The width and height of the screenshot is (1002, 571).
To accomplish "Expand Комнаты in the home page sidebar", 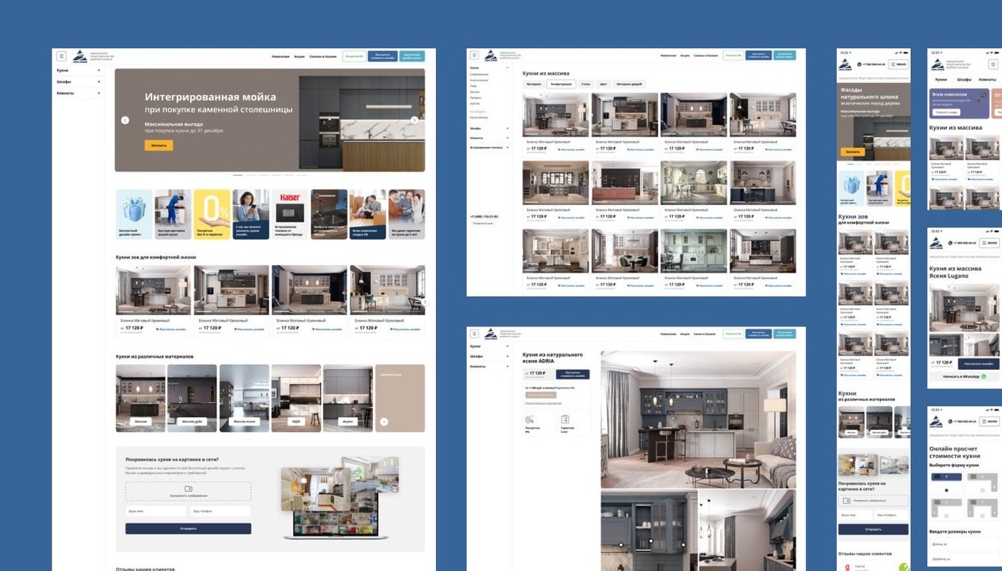I will click(99, 93).
